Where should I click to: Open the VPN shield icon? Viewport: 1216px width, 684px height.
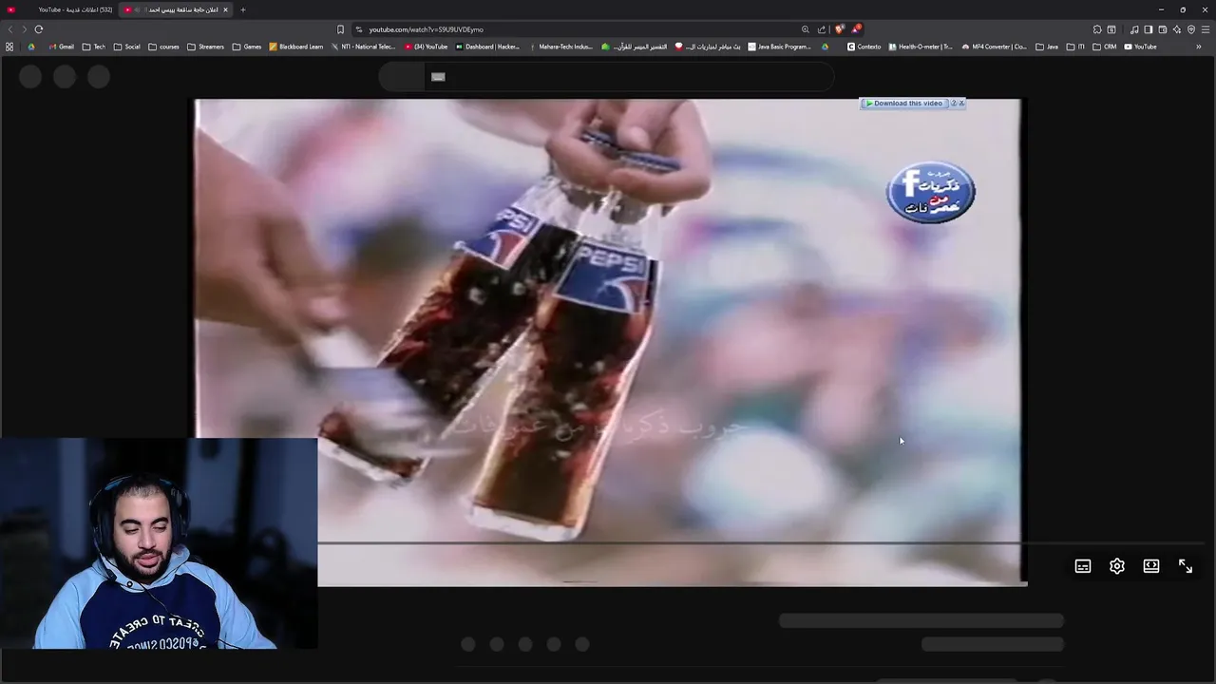(1191, 29)
